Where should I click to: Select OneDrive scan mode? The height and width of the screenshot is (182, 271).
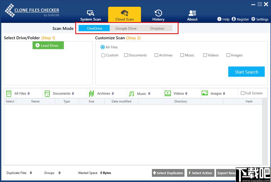(94, 28)
